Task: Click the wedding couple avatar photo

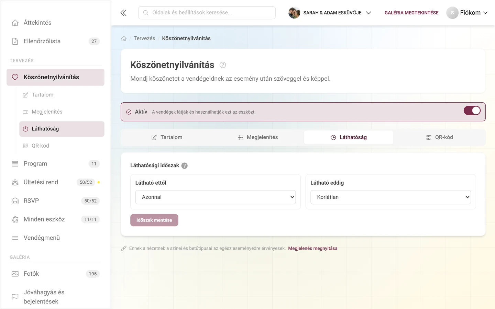Action: 294,13
